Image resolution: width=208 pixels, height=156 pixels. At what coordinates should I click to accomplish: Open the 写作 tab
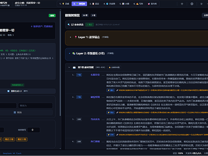tap(138, 4)
